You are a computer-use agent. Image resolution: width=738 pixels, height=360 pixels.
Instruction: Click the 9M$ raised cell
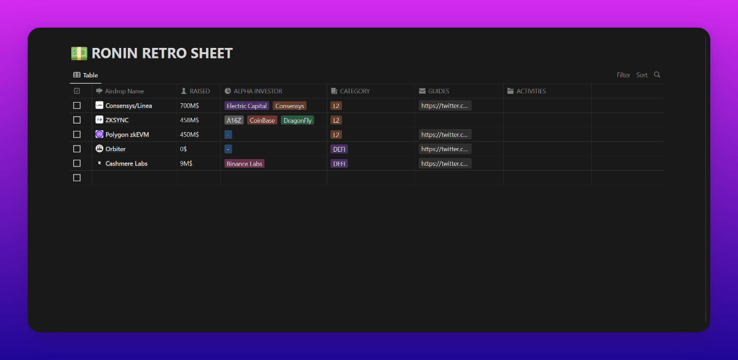coord(199,163)
